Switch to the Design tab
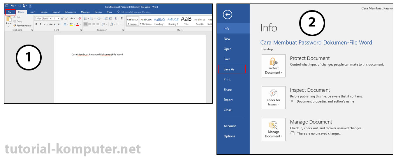The image size is (398, 159). coord(44,12)
